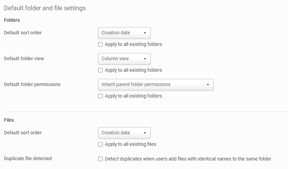Open the Folders default sort order dropdown
Screen dimensions: 288x169
tap(124, 33)
